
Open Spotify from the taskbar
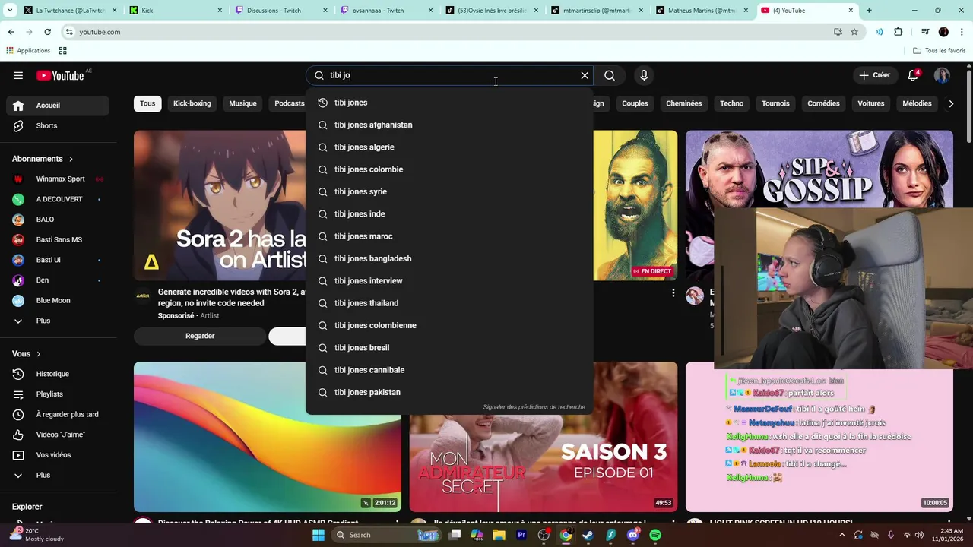tap(655, 535)
